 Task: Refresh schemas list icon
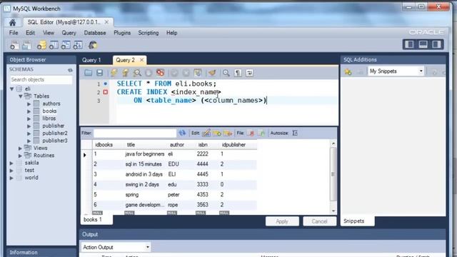pyautogui.click(x=70, y=70)
